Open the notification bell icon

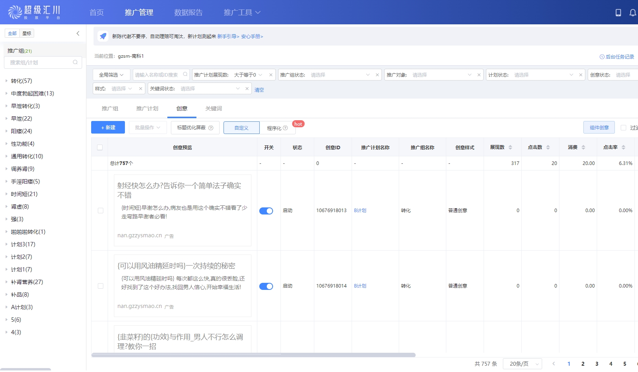click(632, 13)
